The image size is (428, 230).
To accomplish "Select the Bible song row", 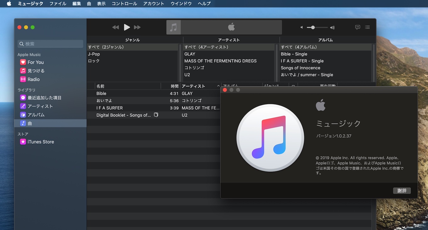I will (154, 93).
